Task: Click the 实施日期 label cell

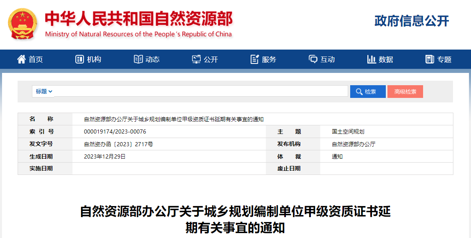Action: 45,169
